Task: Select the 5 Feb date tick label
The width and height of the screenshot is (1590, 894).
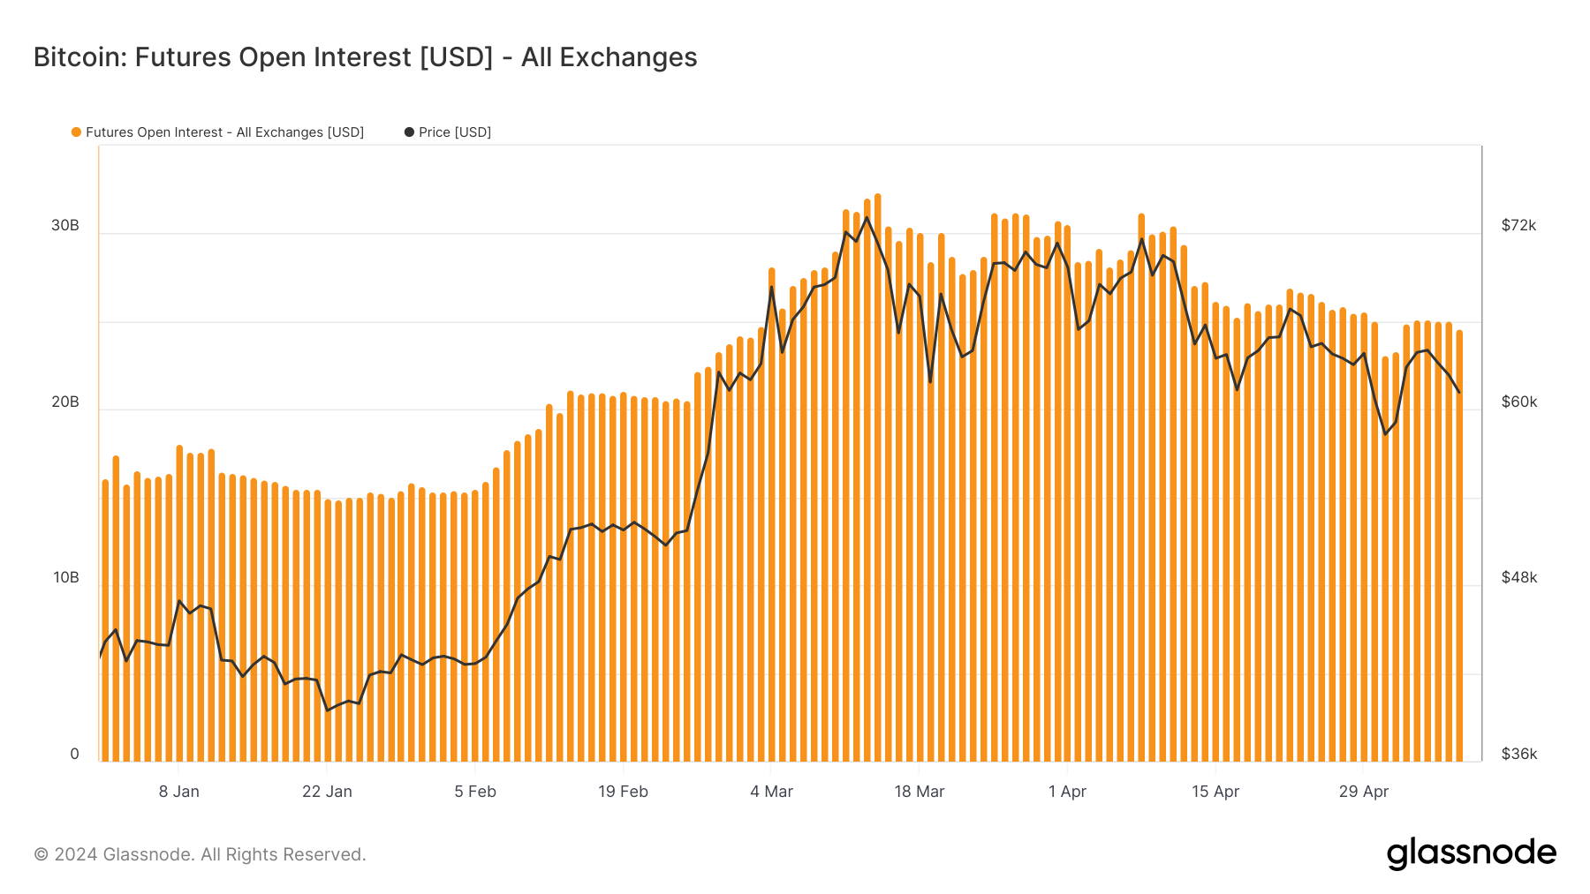Action: (x=475, y=792)
